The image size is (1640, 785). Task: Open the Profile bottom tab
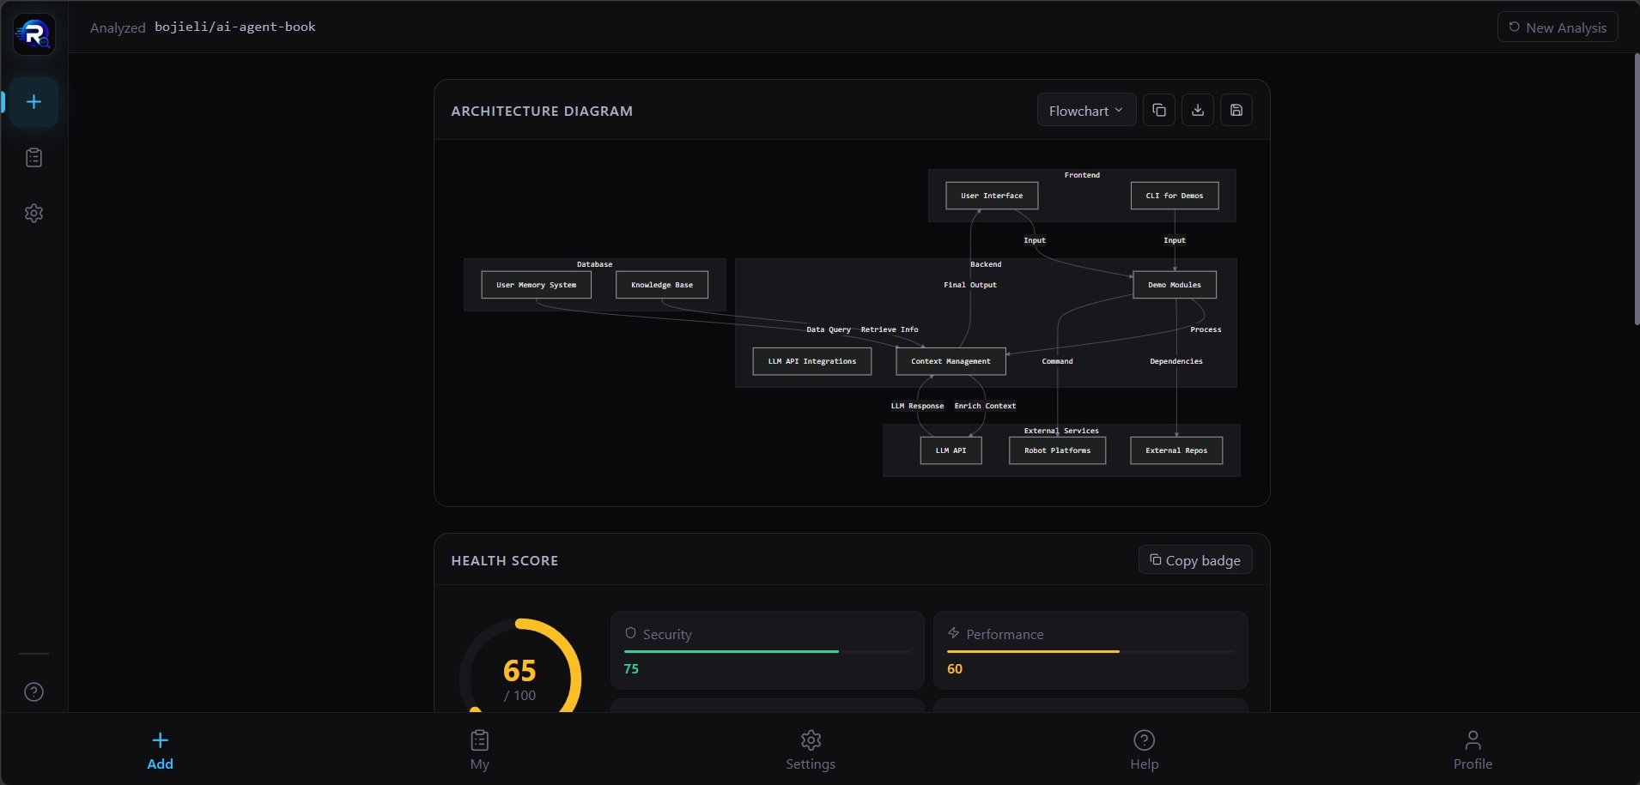(x=1473, y=751)
